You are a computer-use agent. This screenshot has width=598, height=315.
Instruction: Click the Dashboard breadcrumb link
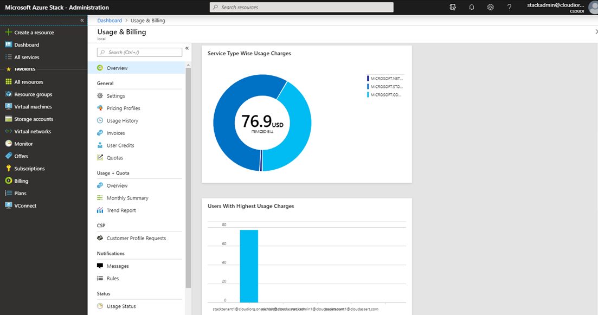tap(110, 21)
